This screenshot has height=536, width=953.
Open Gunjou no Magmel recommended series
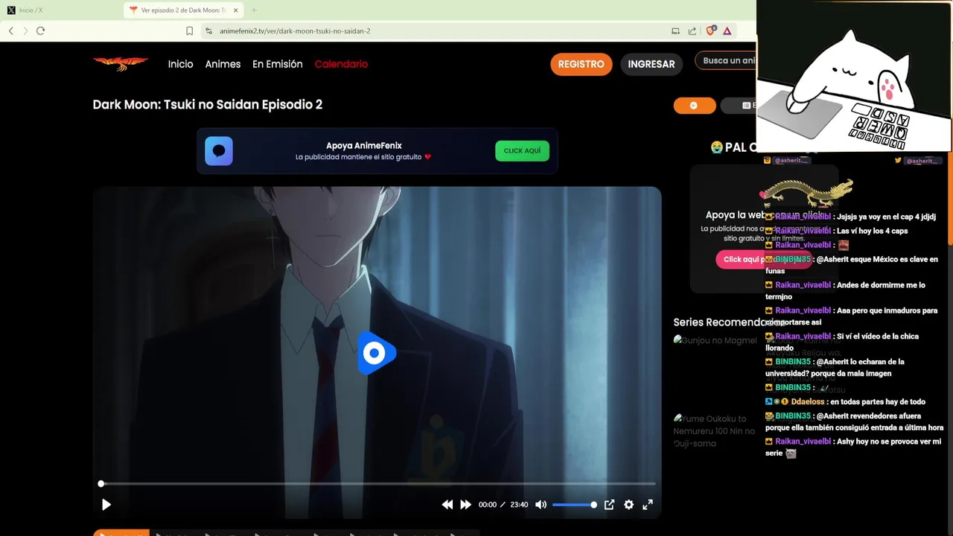[715, 340]
